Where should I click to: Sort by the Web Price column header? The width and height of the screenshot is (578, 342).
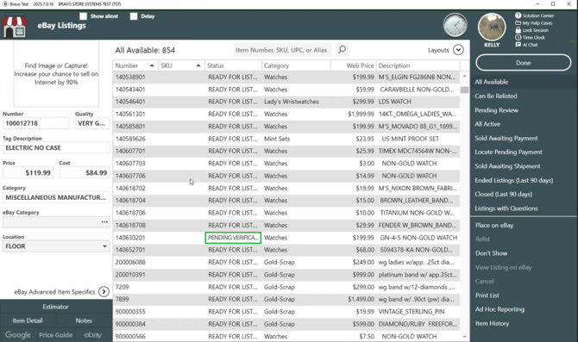coord(353,65)
